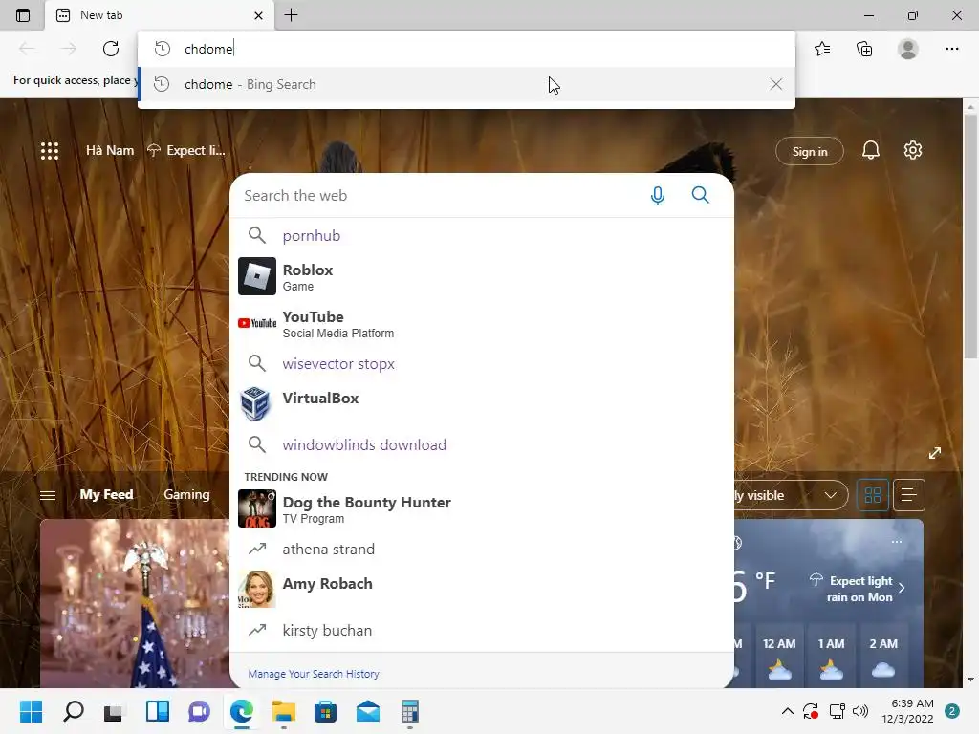Switch feed to grid layout view

[872, 495]
